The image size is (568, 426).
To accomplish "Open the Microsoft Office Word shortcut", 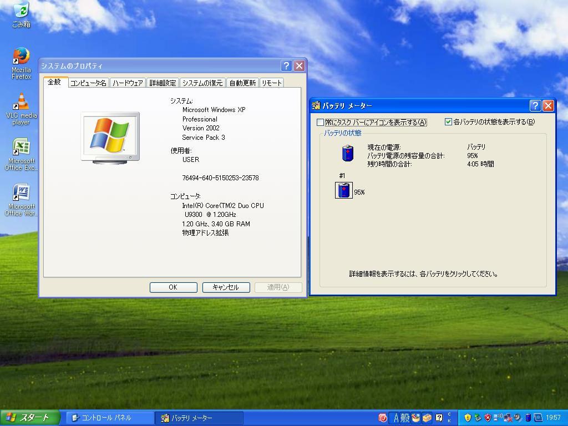I will 22,200.
